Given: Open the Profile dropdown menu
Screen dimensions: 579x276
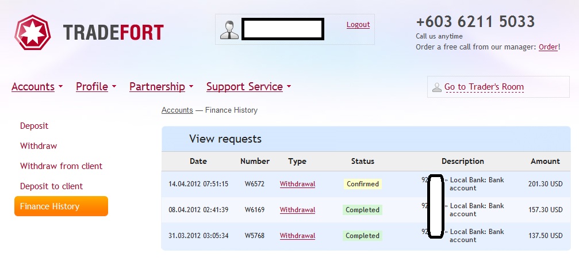Looking at the screenshot, I should point(96,87).
